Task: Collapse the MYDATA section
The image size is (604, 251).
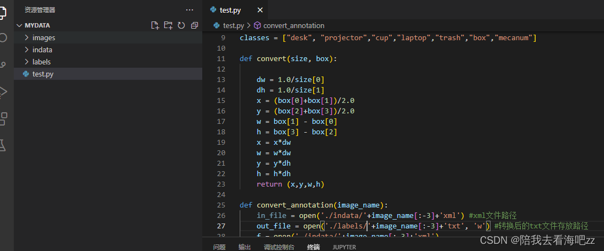Action: [19, 25]
